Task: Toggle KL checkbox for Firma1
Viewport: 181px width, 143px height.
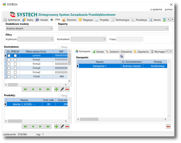Action: (x=9, y=60)
